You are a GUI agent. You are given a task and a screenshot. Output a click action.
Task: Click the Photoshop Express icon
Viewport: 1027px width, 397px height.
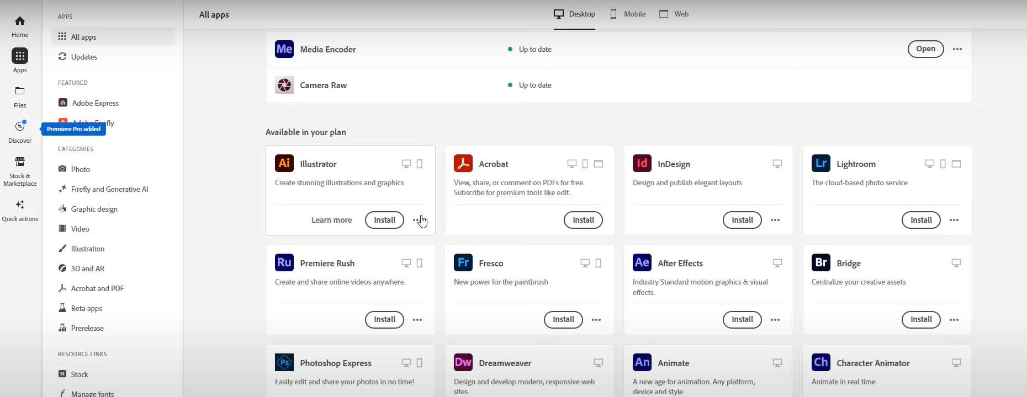284,362
